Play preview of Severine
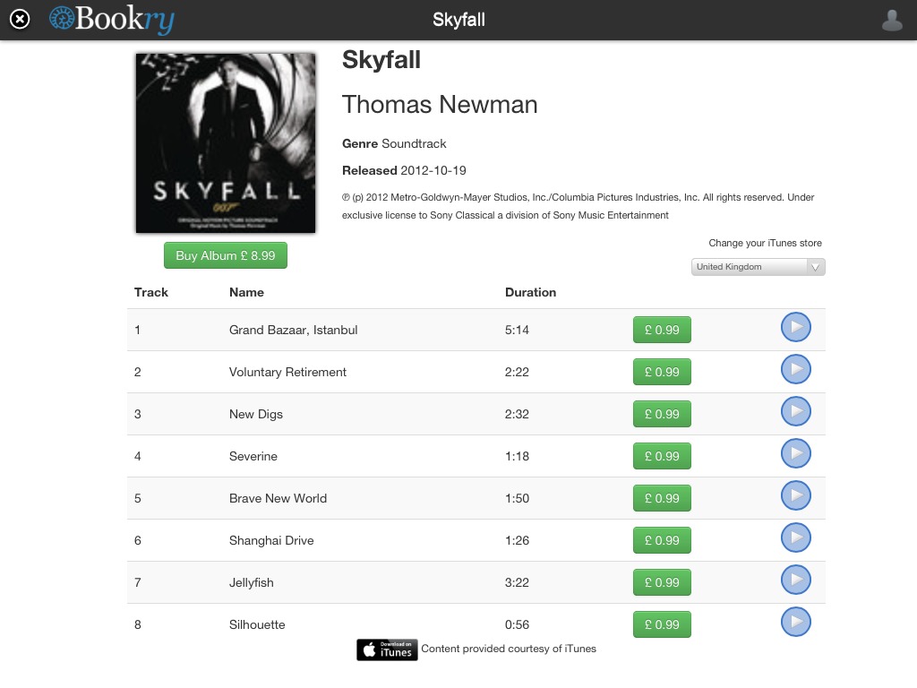 (x=795, y=453)
